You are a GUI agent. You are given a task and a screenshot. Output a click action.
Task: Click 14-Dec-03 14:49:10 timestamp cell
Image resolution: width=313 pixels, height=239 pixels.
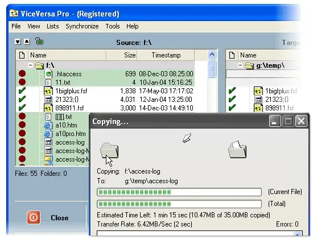tap(166, 108)
